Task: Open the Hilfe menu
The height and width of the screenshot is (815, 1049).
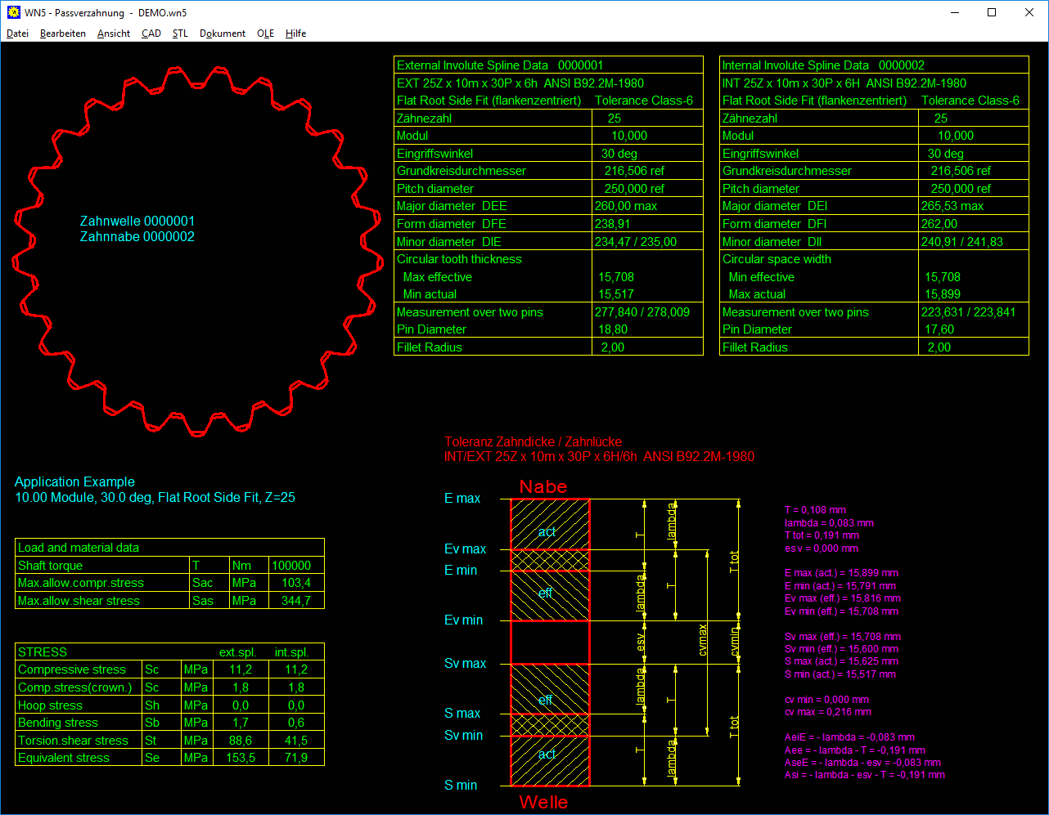Action: tap(296, 34)
